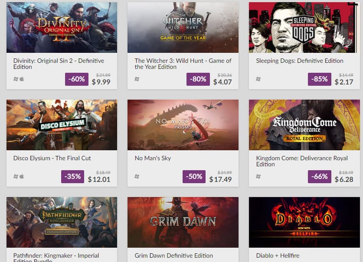Click the Windows icon on Kingdom Come: Deliverance card
This screenshot has height=262, width=363.
(x=258, y=176)
